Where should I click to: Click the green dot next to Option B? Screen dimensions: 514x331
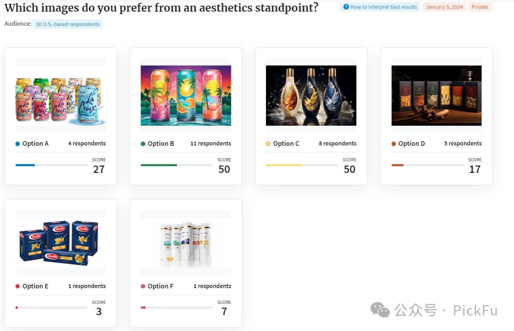point(143,144)
